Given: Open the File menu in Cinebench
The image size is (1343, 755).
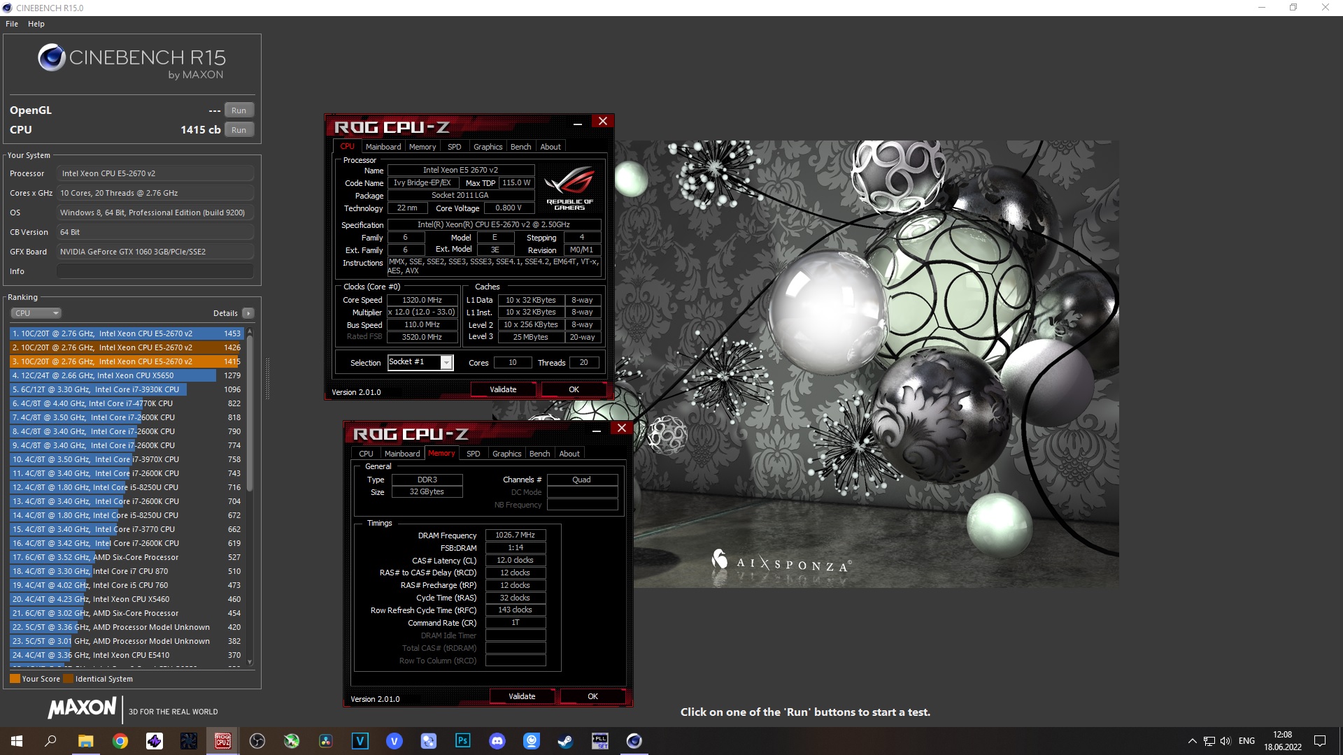Looking at the screenshot, I should click(x=12, y=24).
